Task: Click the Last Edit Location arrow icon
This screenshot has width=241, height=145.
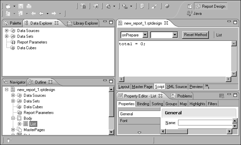Action: 33,13
